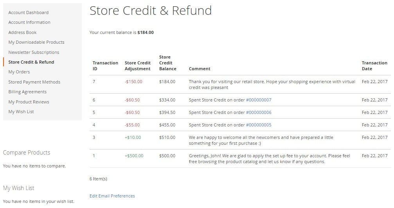Image resolution: width=394 pixels, height=208 pixels.
Task: Click Edit Email Preferences link
Action: (112, 196)
